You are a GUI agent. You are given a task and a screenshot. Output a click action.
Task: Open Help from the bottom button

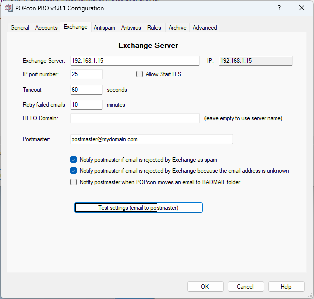(x=286, y=287)
